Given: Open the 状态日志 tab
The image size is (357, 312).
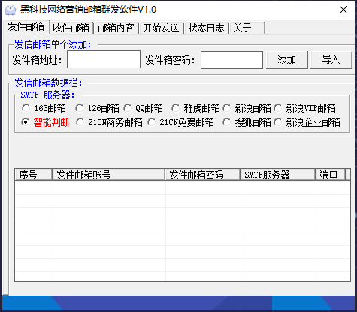Looking at the screenshot, I should (207, 28).
